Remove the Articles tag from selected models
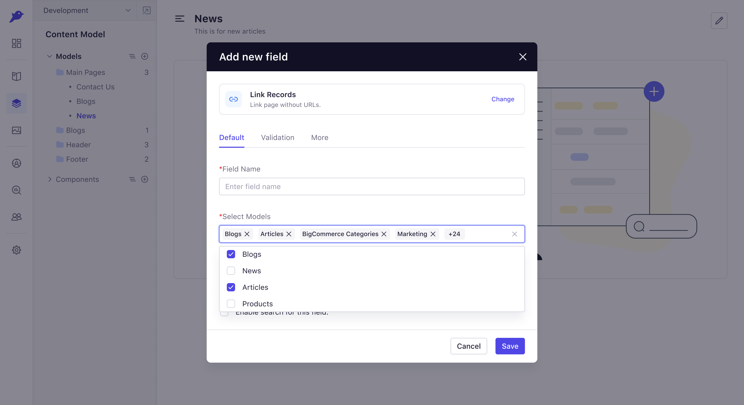 coord(289,234)
